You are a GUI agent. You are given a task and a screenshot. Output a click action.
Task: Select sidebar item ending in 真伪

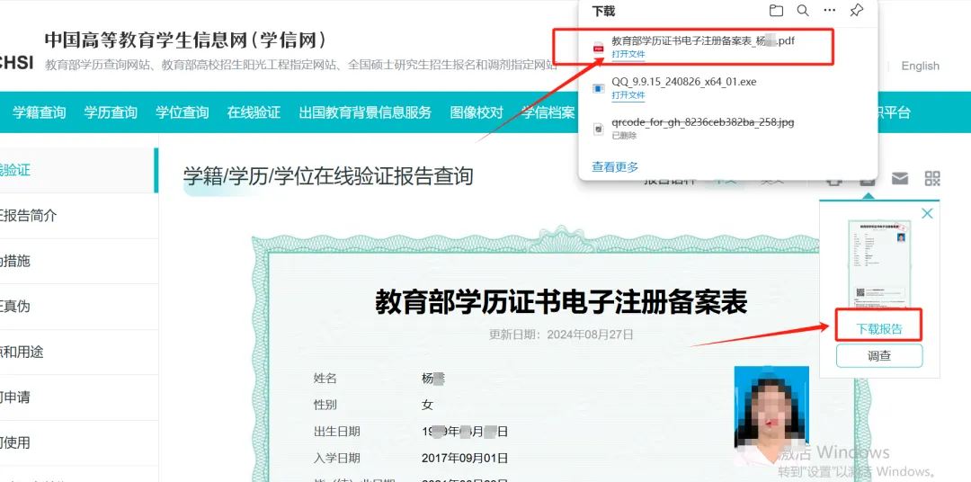pyautogui.click(x=78, y=307)
